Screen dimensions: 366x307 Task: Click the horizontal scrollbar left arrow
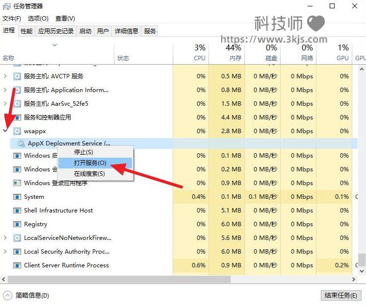point(3,279)
